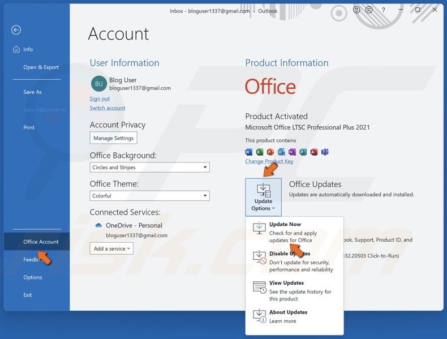The height and width of the screenshot is (339, 447).
Task: Click the BU user avatar
Action: point(98,84)
